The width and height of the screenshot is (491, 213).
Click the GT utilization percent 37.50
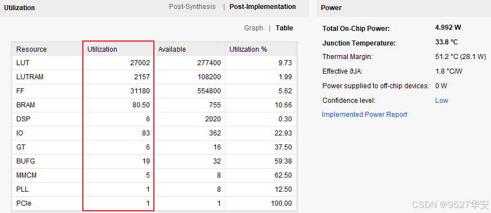(283, 147)
